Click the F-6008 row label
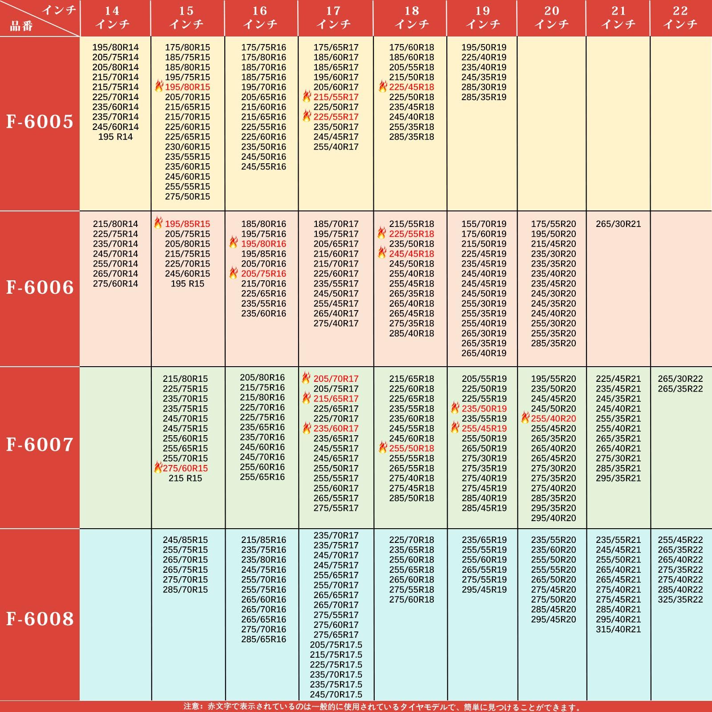 click(x=40, y=619)
